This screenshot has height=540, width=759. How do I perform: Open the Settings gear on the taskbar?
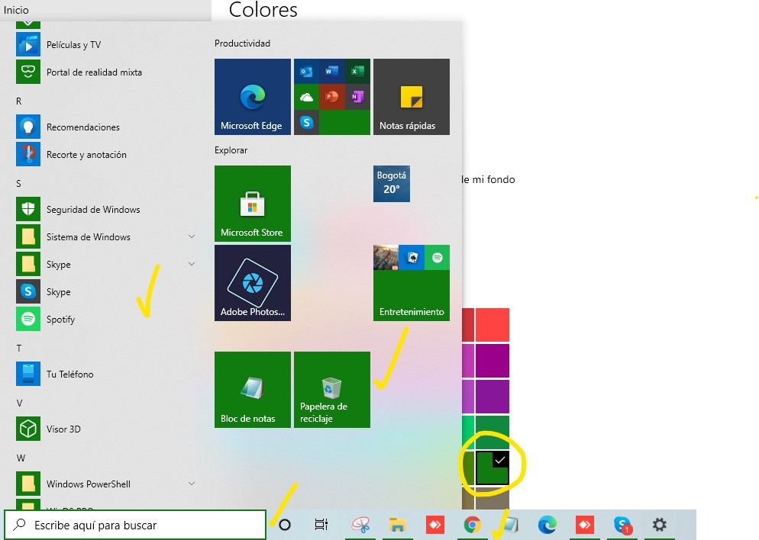point(659,525)
